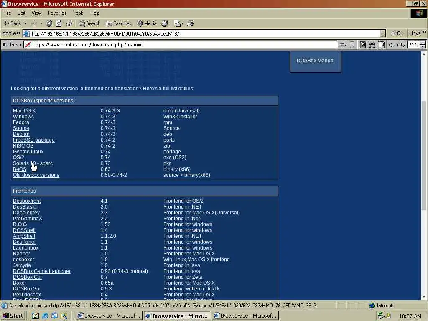Open the File menu
The width and height of the screenshot is (428, 321).
tap(8, 13)
